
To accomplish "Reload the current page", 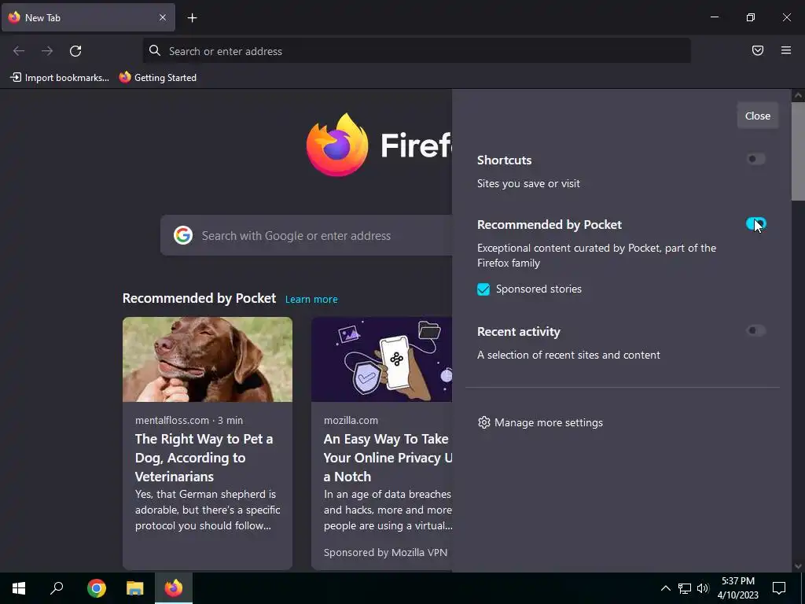I will 75,51.
